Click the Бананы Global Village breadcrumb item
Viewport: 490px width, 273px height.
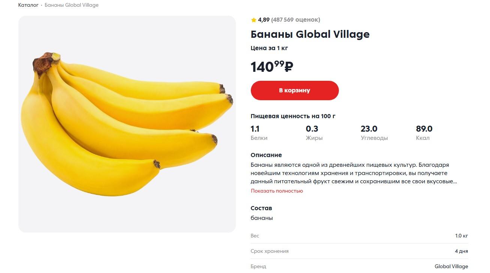(72, 5)
